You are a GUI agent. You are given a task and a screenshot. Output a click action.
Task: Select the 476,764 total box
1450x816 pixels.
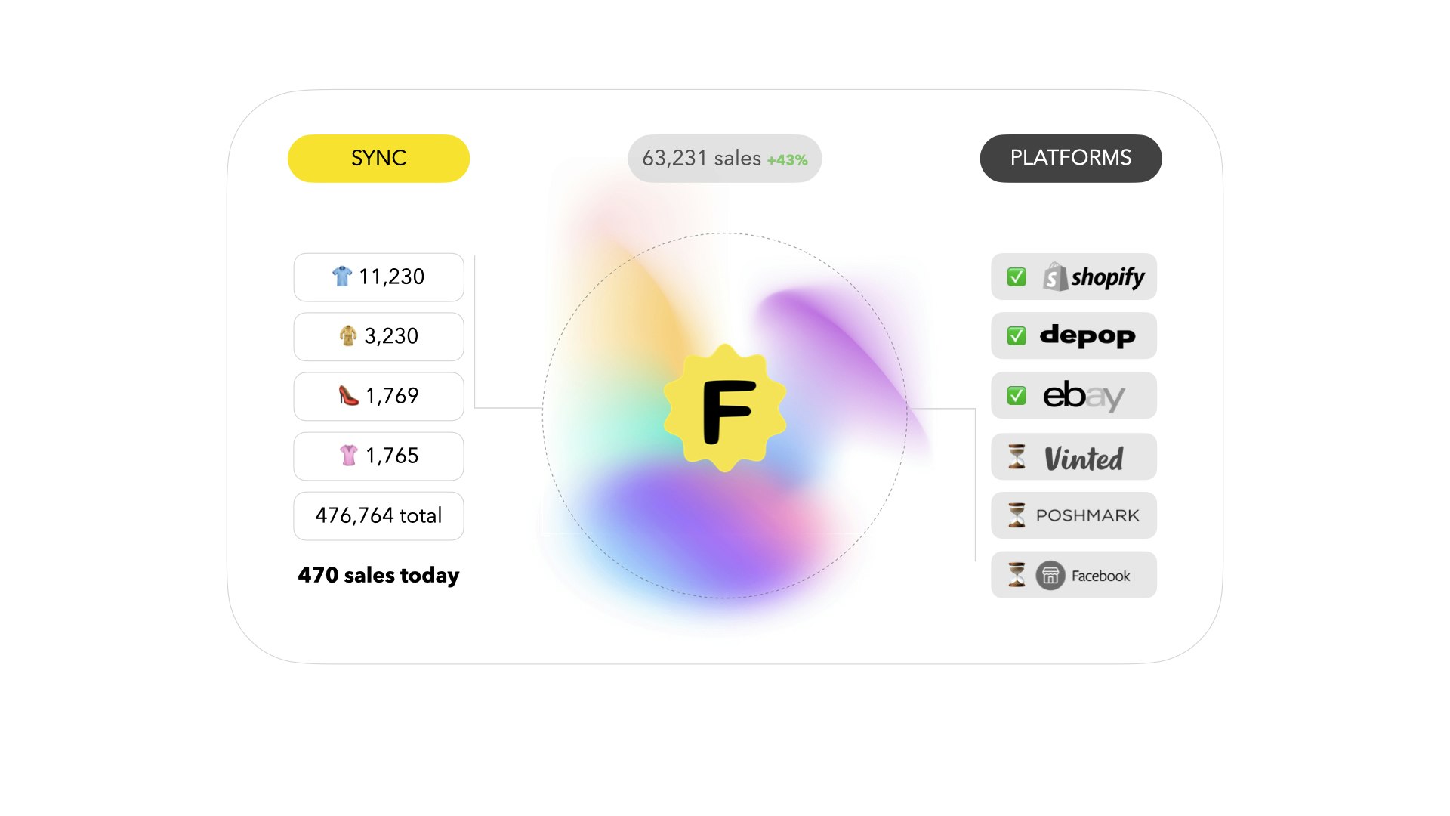coord(378,516)
